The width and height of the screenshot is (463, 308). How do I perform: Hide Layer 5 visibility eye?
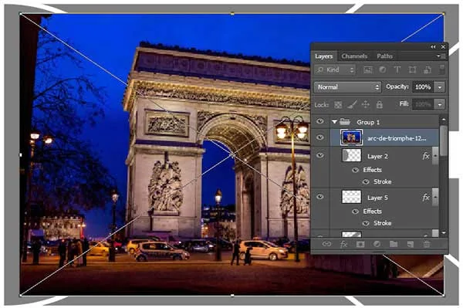pyautogui.click(x=320, y=197)
